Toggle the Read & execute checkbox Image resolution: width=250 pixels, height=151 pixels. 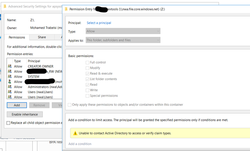pyautogui.click(x=87, y=74)
